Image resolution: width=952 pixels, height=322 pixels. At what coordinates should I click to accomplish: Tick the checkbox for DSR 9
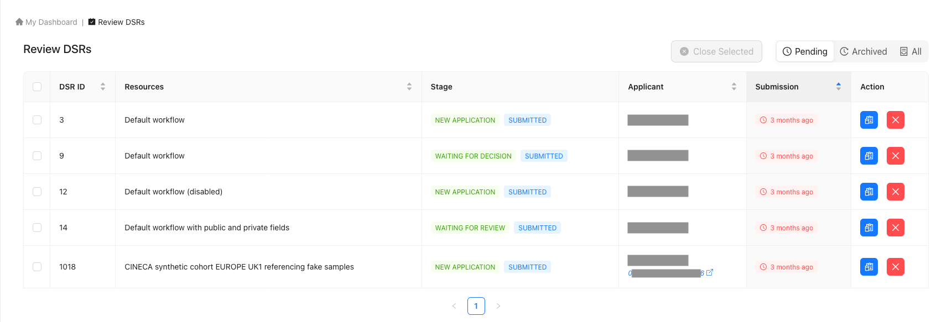37,156
